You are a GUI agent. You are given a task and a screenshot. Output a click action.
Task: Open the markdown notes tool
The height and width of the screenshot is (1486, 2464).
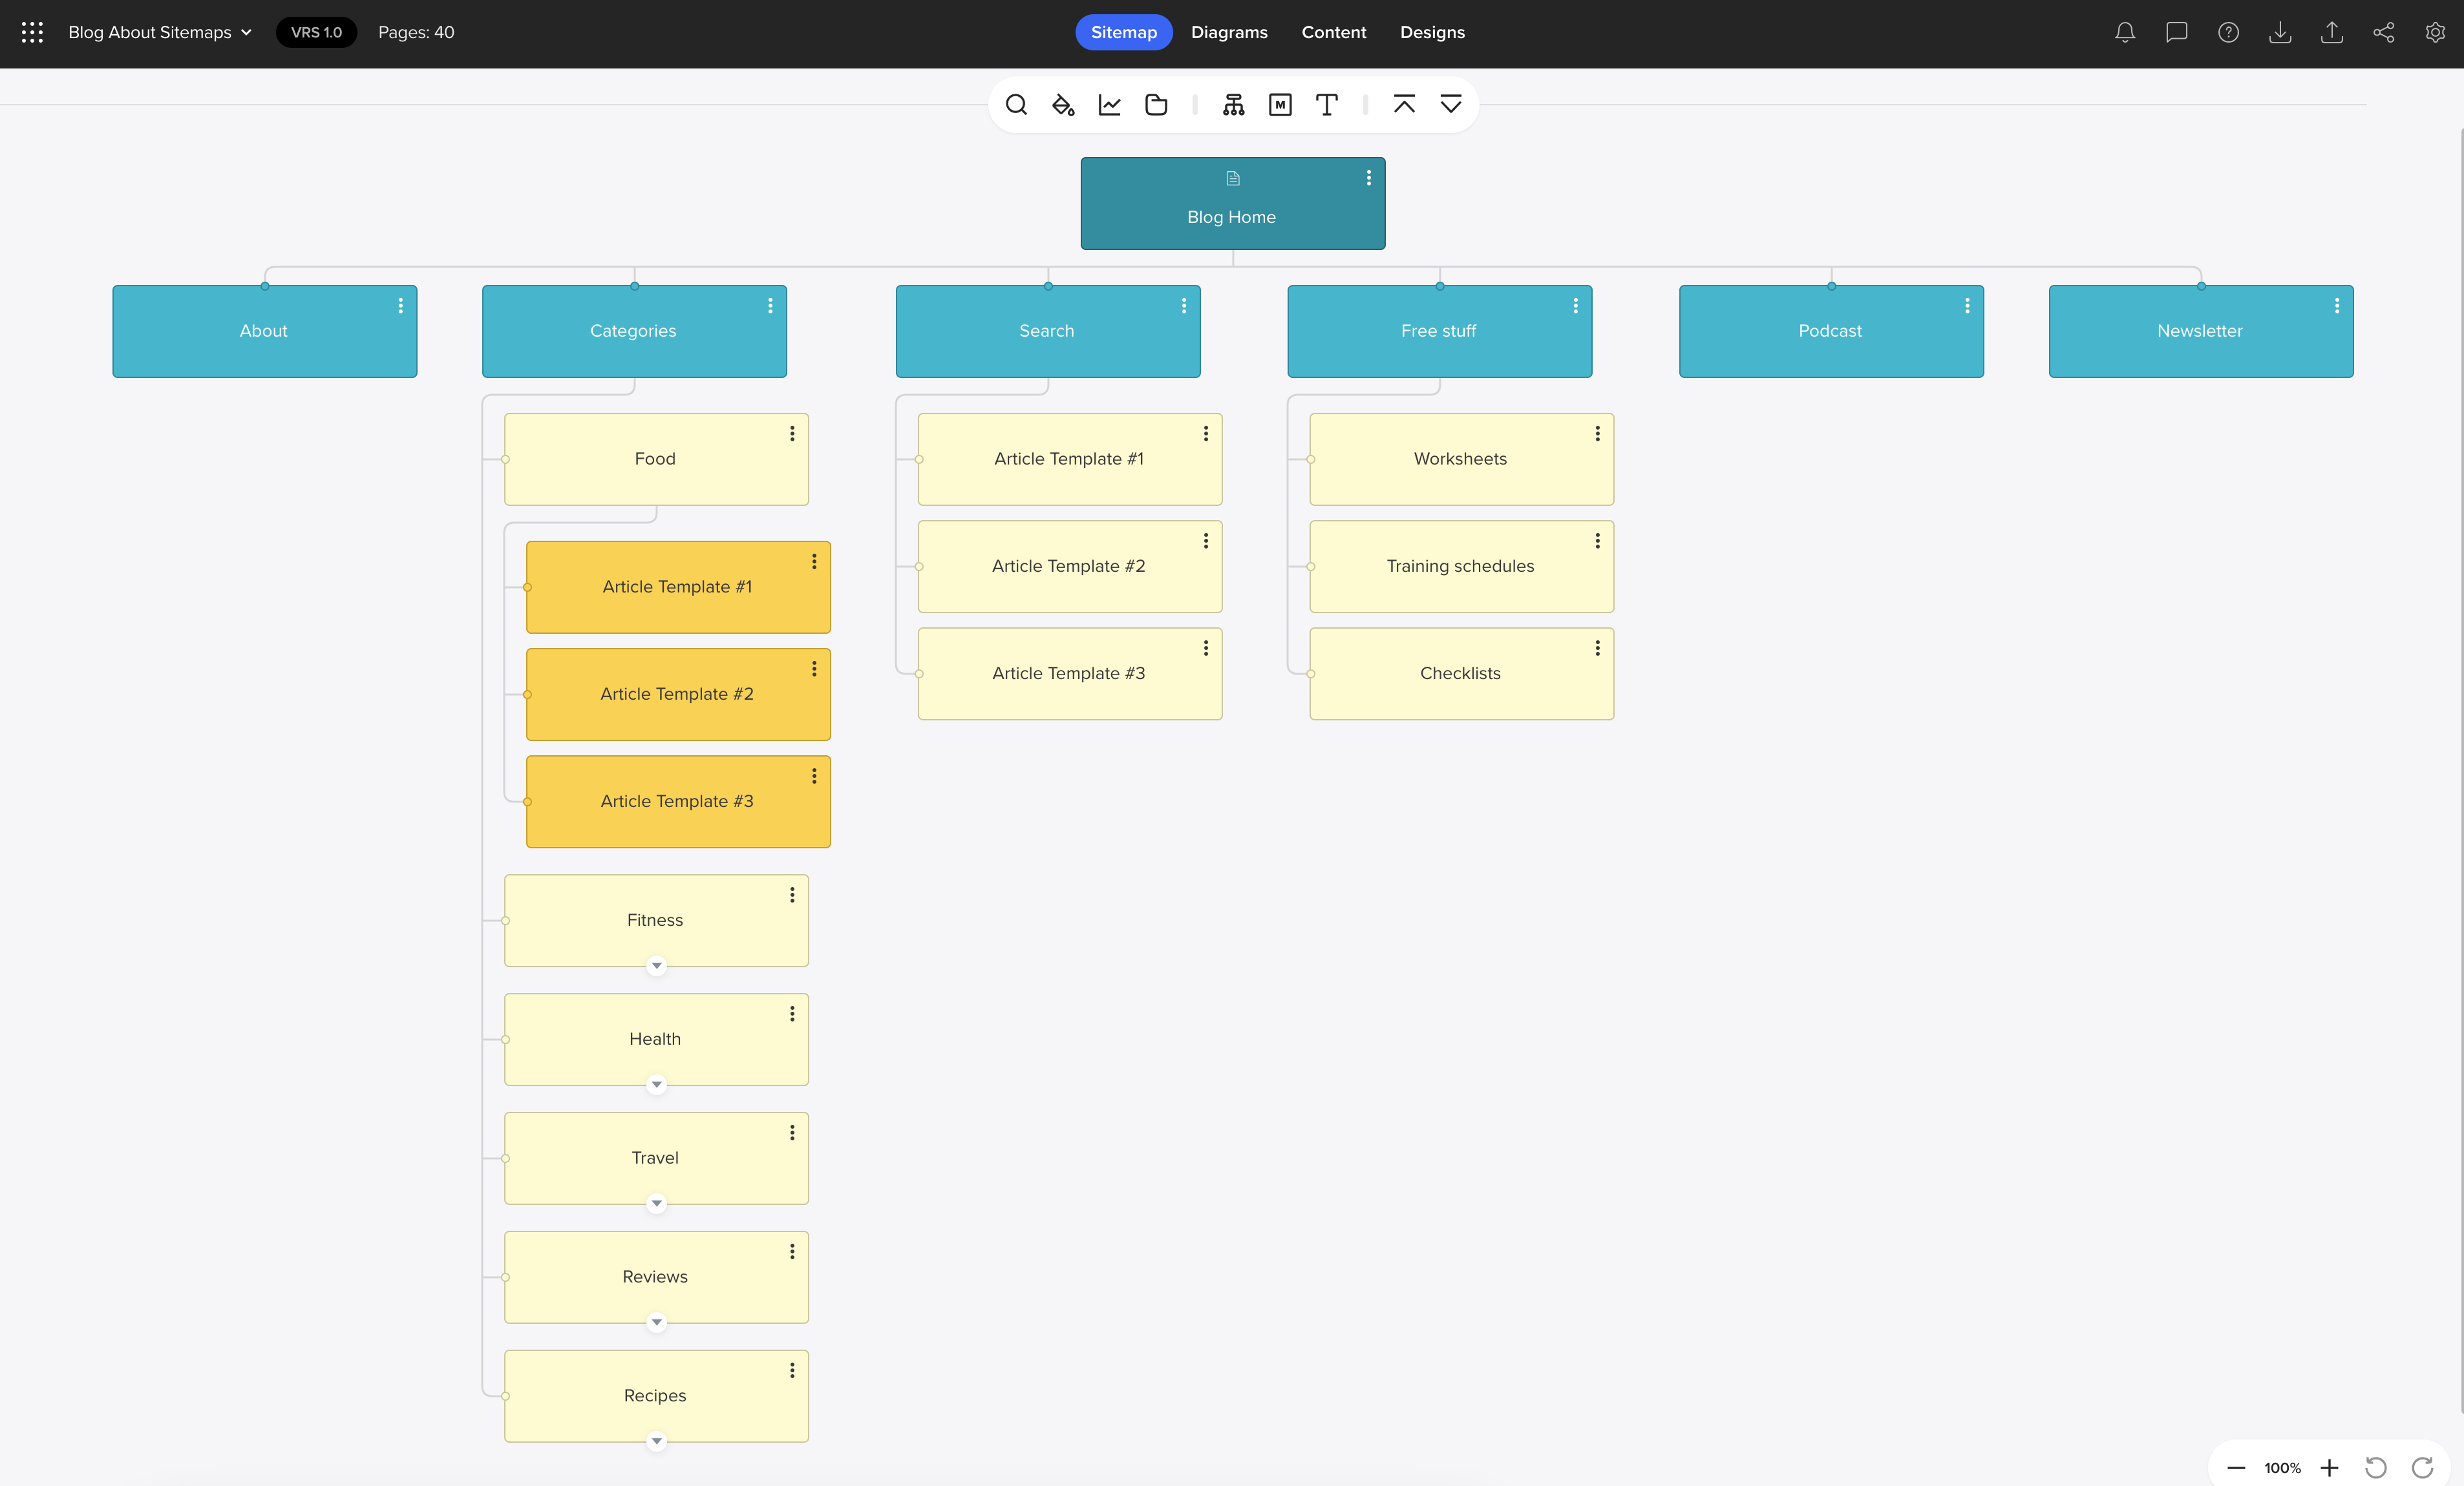[1280, 104]
